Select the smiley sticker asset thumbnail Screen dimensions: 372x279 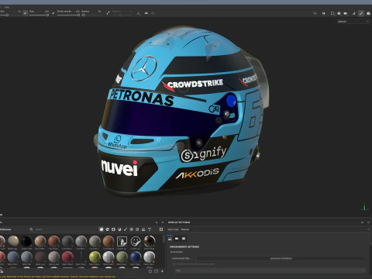[136, 241]
